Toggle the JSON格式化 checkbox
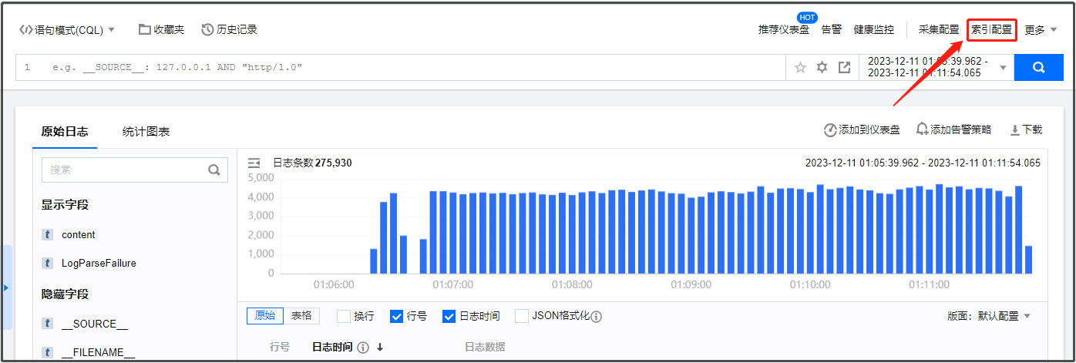Screen dimensions: 1076x363 point(522,316)
